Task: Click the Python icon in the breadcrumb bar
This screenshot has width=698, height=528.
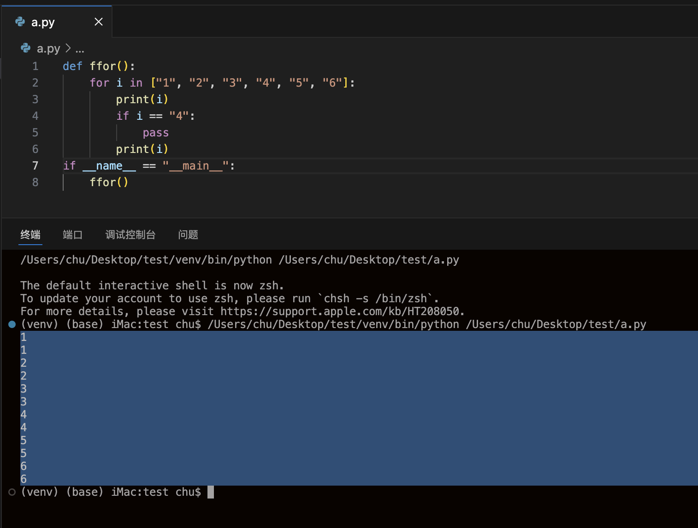Action: (x=26, y=48)
